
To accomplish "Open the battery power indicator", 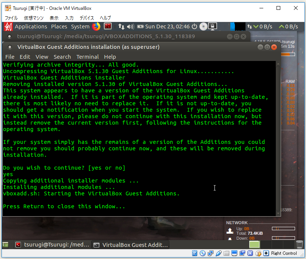I will (x=140, y=27).
